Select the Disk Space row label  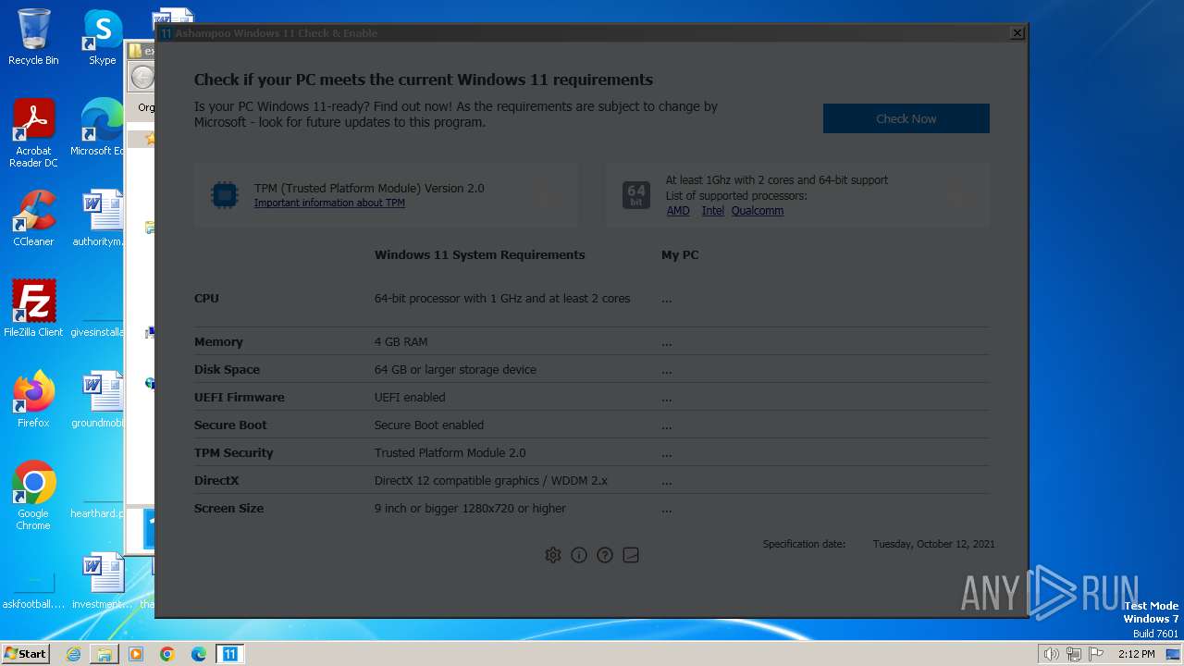227,370
